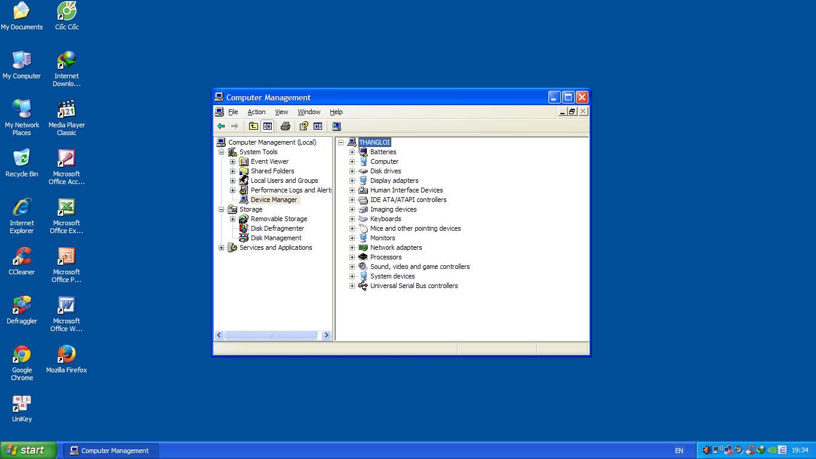Click the Scan for hardware changes icon
Screen dimensions: 816x459
coord(336,126)
